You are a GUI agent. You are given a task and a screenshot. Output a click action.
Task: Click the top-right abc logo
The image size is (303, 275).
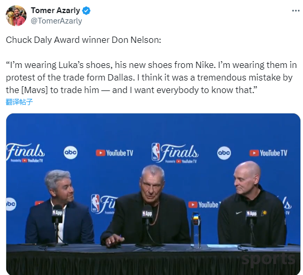pos(224,153)
